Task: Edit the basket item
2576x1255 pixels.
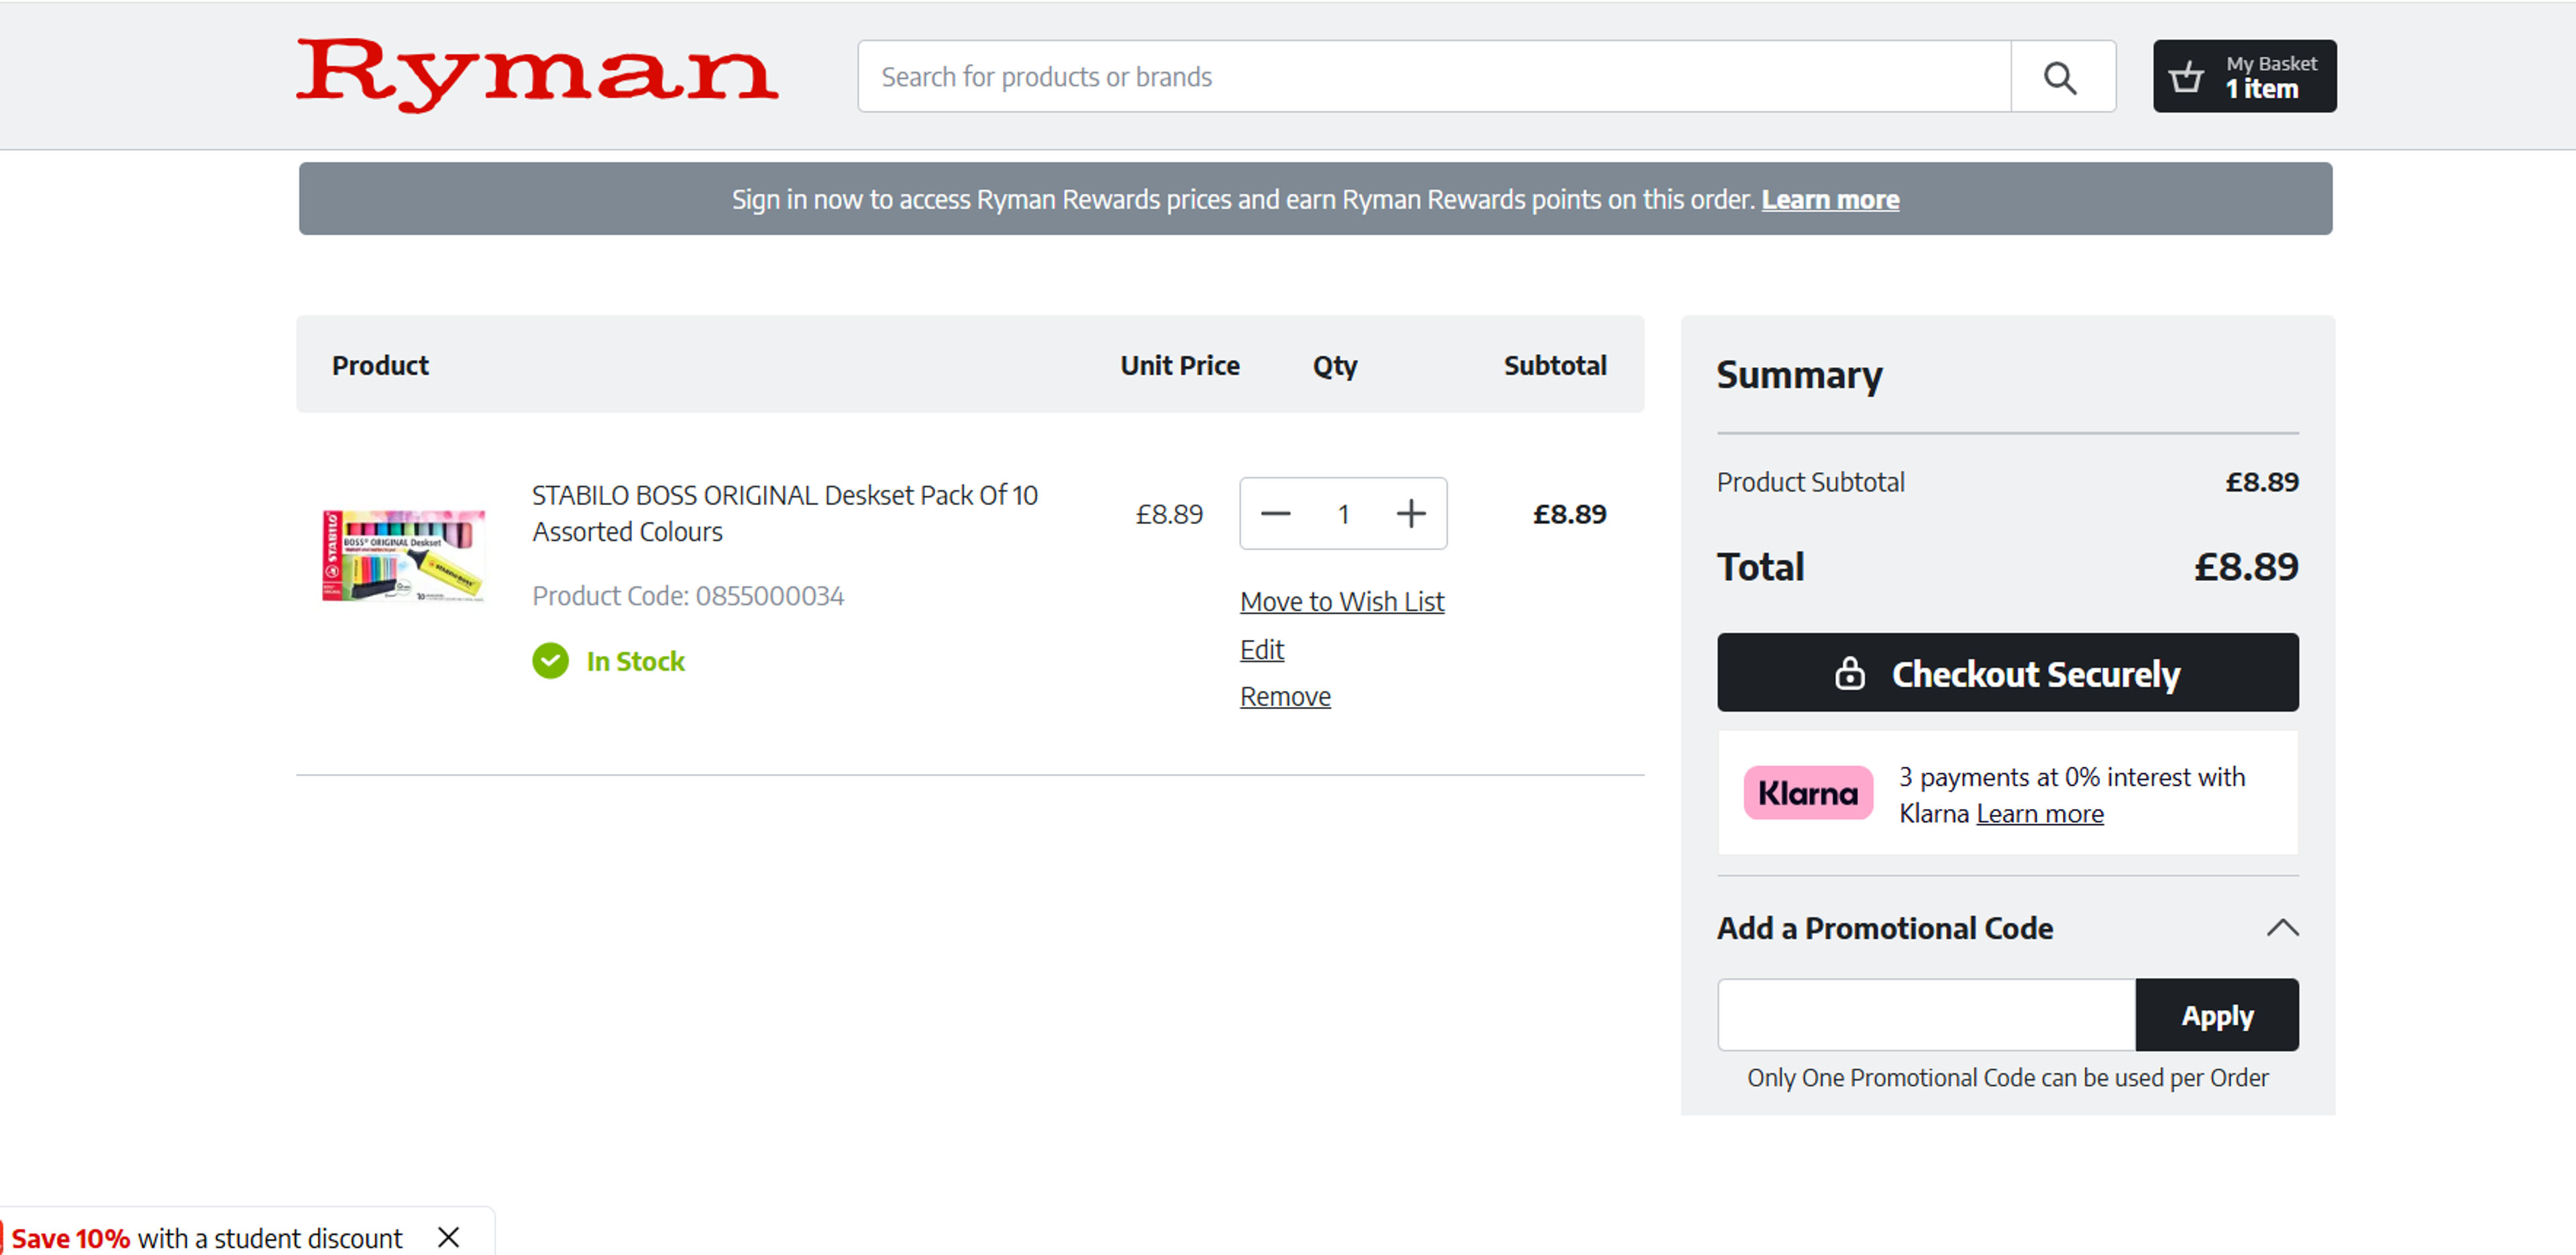Action: click(1261, 649)
